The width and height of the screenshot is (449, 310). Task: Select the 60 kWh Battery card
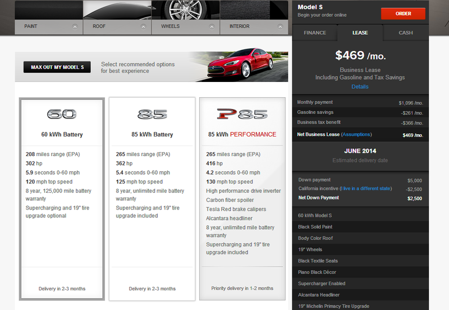[x=62, y=199]
